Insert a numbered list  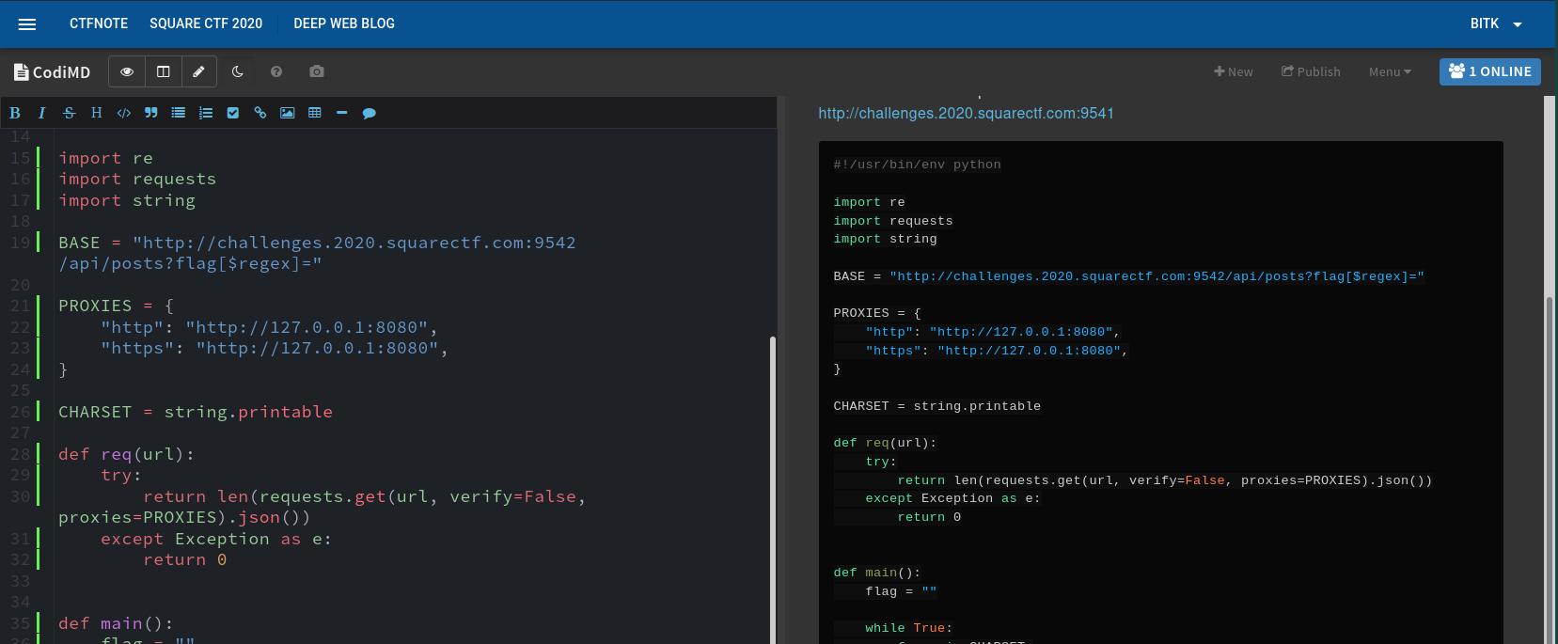pyautogui.click(x=205, y=113)
